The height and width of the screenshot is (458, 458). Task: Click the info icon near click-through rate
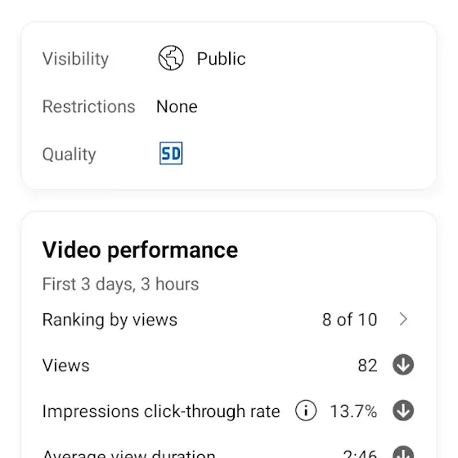click(306, 411)
